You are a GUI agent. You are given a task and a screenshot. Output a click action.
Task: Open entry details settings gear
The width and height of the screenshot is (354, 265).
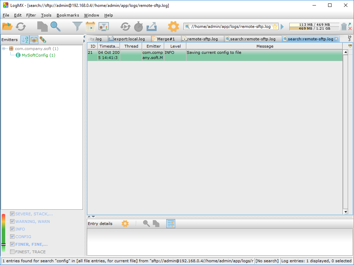point(125,224)
